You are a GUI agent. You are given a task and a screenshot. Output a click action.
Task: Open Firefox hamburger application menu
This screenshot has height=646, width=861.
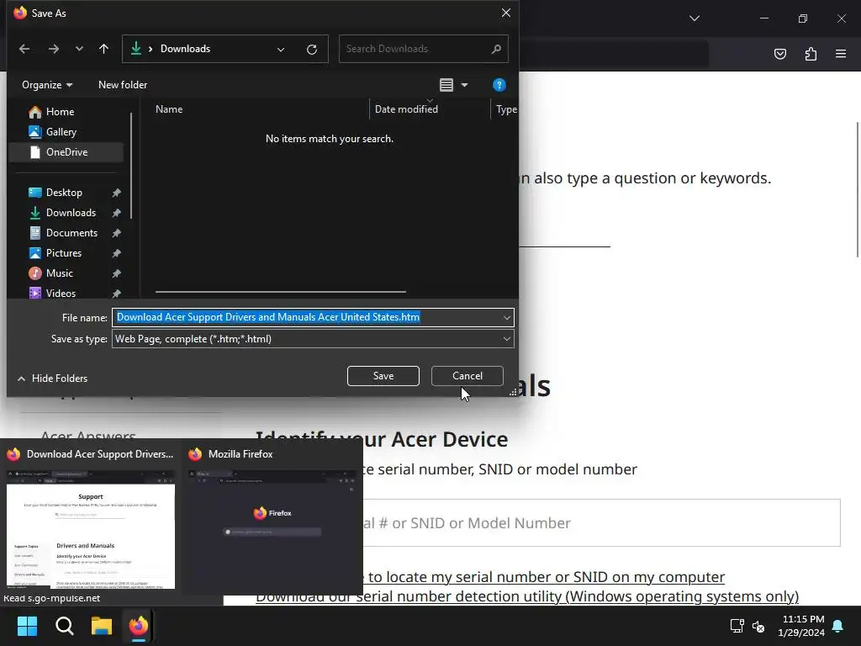click(x=841, y=54)
